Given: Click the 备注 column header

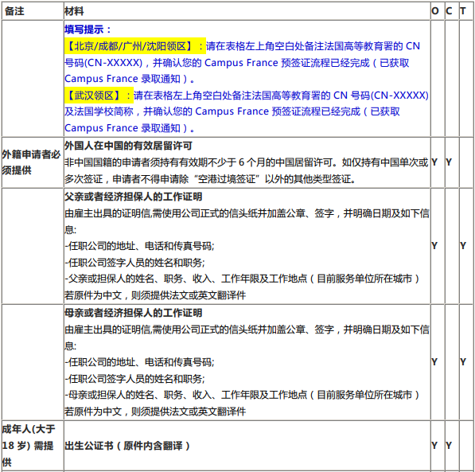Looking at the screenshot, I should tap(14, 11).
